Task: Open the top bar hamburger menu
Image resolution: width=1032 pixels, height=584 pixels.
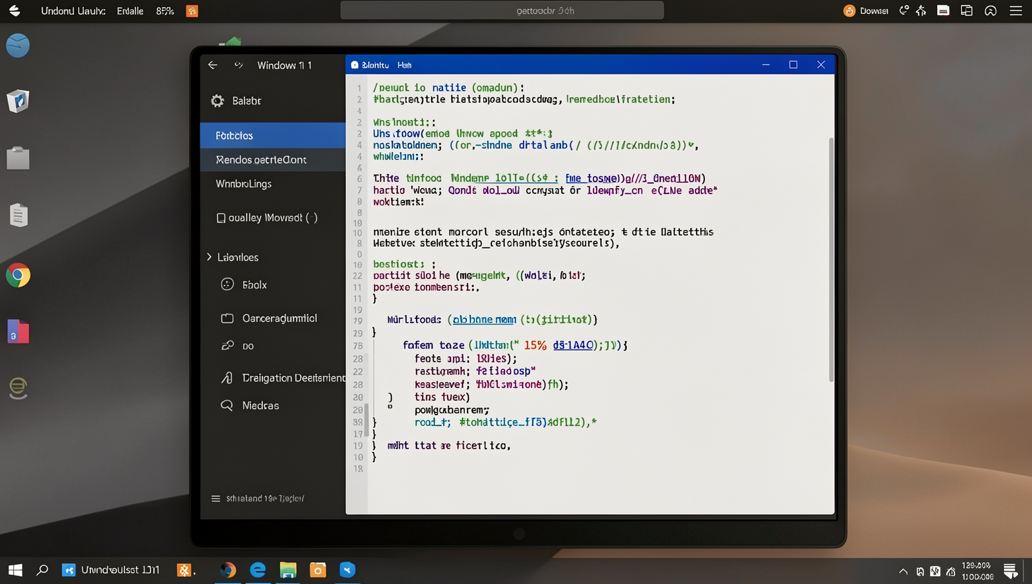Action: point(1016,10)
